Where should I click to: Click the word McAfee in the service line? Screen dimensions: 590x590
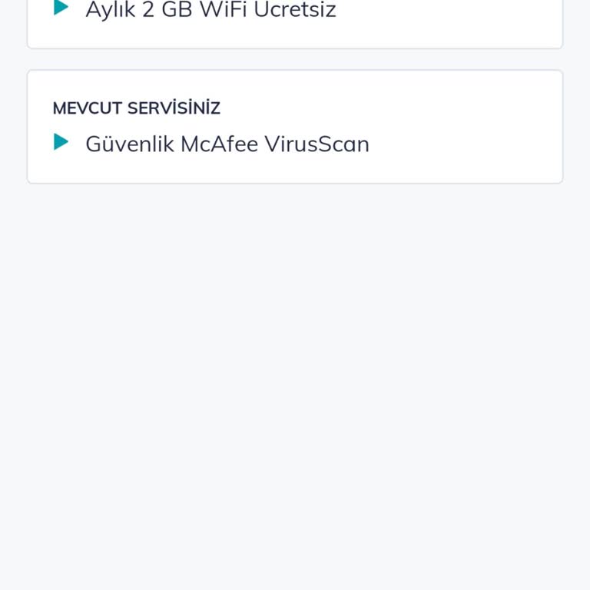[x=219, y=144]
